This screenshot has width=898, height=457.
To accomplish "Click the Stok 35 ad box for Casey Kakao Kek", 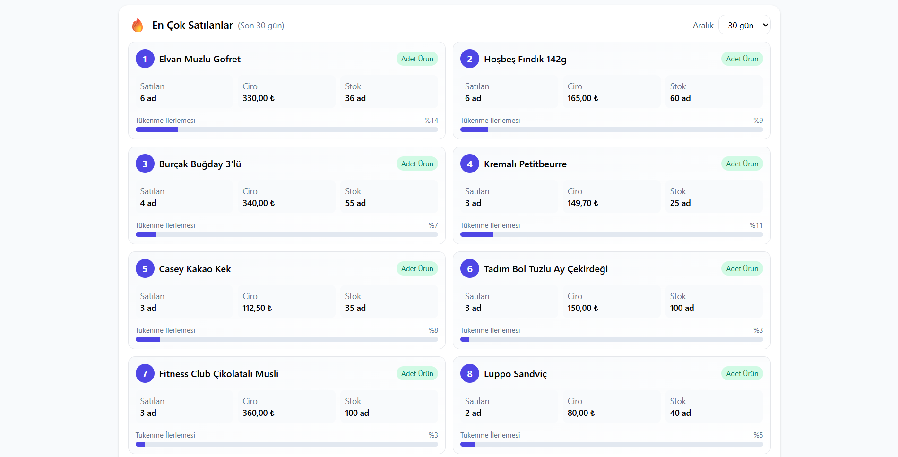I will click(x=389, y=302).
